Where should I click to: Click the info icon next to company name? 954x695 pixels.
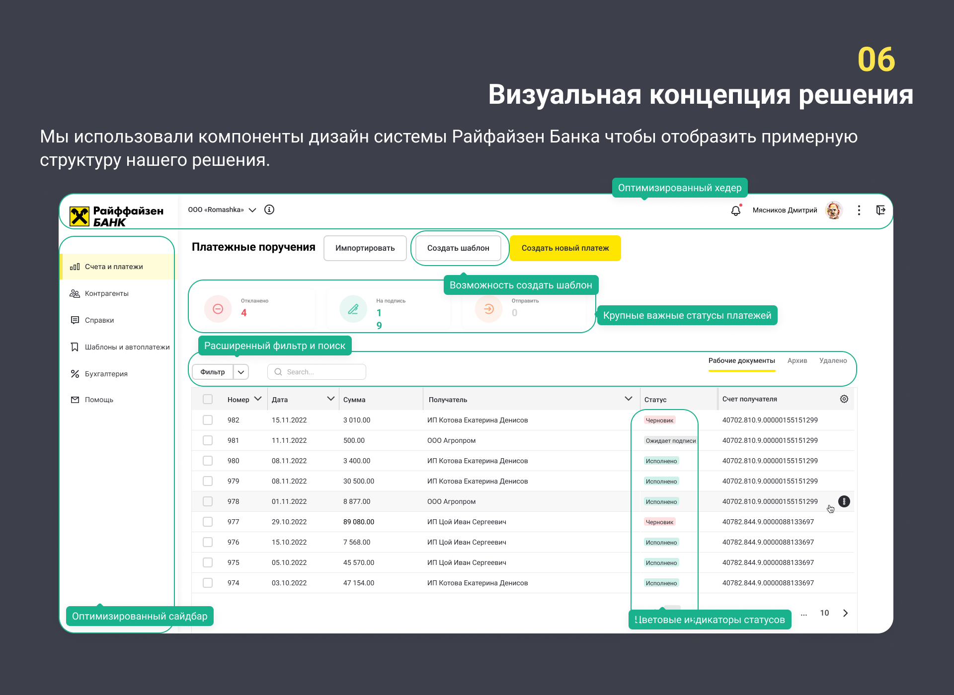pyautogui.click(x=269, y=209)
